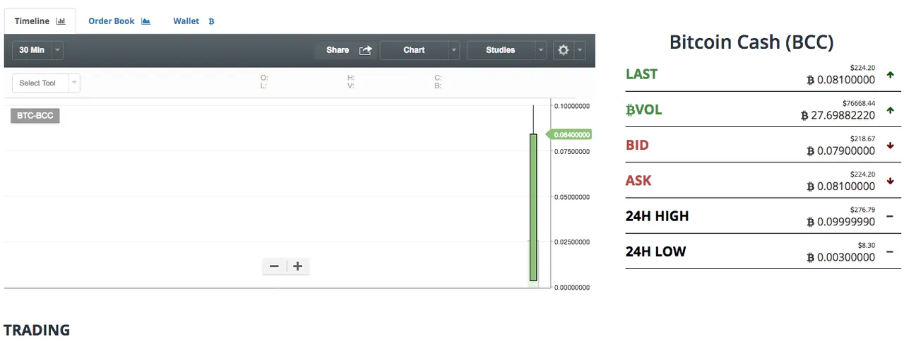Click the dash indicator in 24H LOW row
904x344 pixels.
(890, 251)
